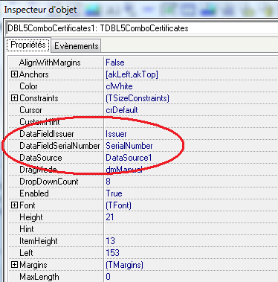Select the Enabled property name
The image size is (278, 282).
point(34,193)
